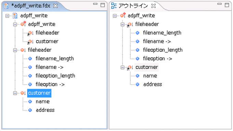Select the アウトライン view tab
This screenshot has width=233, height=131.
coord(133,6)
